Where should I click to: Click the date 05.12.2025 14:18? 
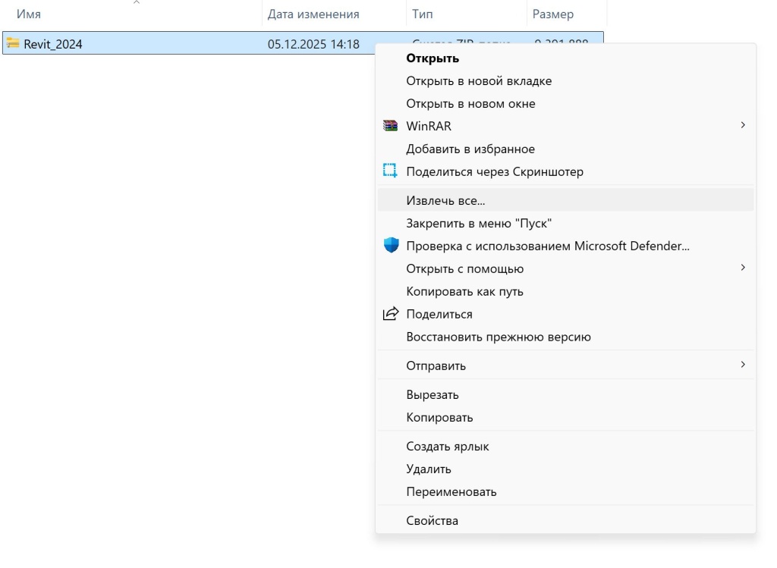[313, 44]
